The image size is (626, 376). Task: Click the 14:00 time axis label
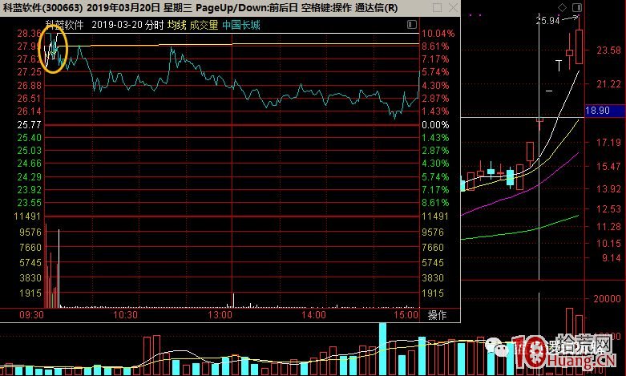coord(313,315)
